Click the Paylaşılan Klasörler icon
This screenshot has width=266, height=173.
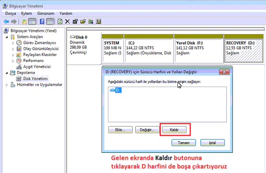click(19, 55)
